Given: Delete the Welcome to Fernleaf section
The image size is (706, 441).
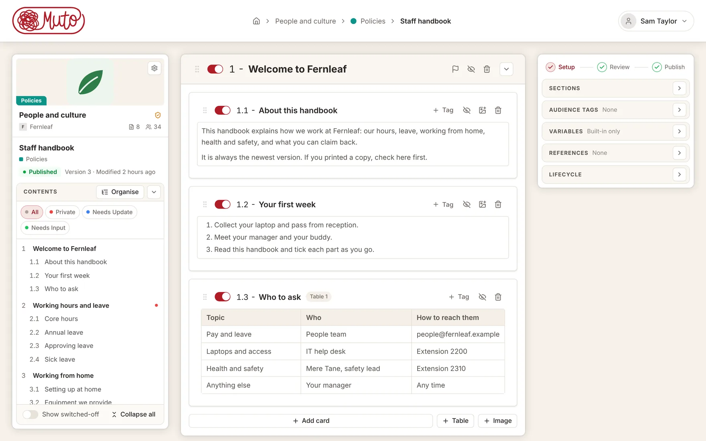Looking at the screenshot, I should pos(487,69).
